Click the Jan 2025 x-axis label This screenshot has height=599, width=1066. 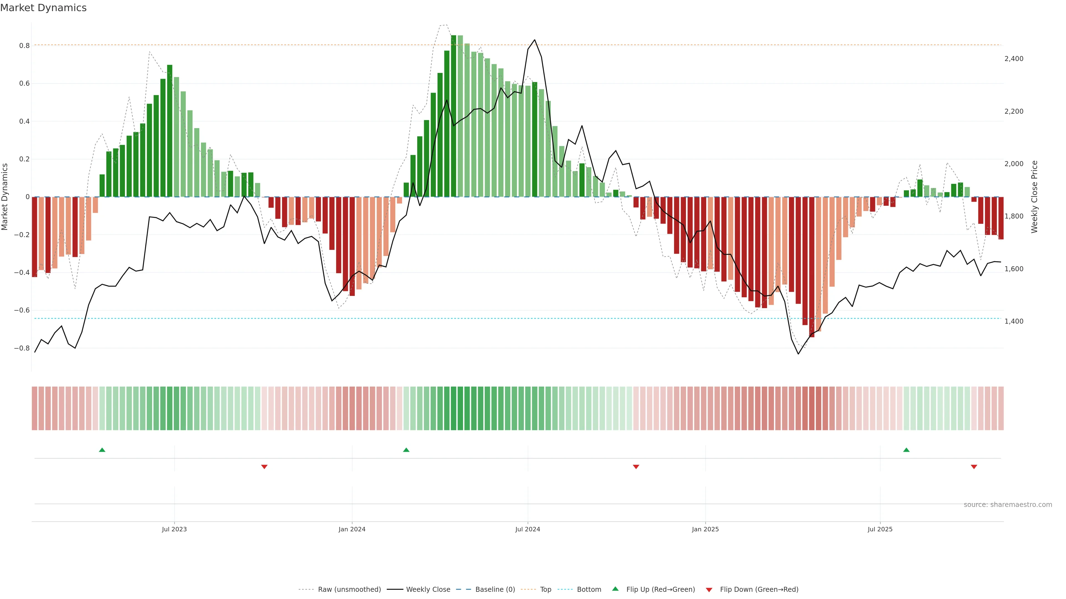click(x=705, y=529)
